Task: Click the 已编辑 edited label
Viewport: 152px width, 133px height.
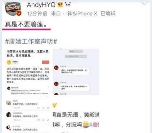Action: [108, 14]
